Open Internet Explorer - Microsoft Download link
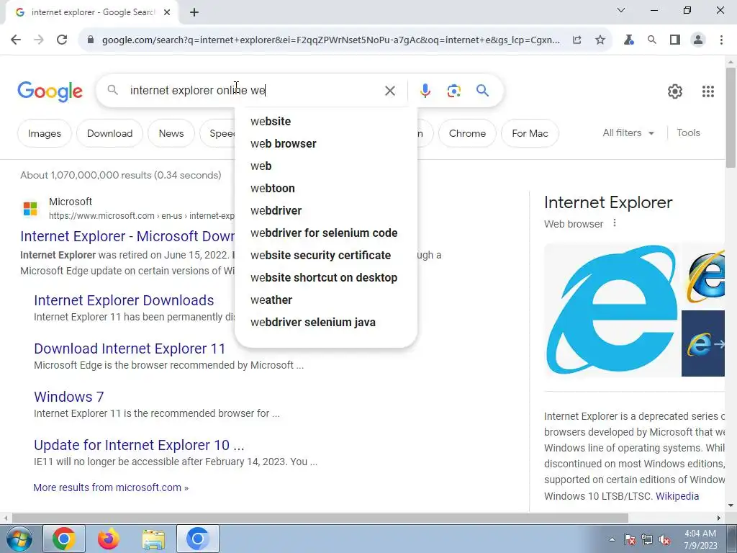 pyautogui.click(x=127, y=236)
